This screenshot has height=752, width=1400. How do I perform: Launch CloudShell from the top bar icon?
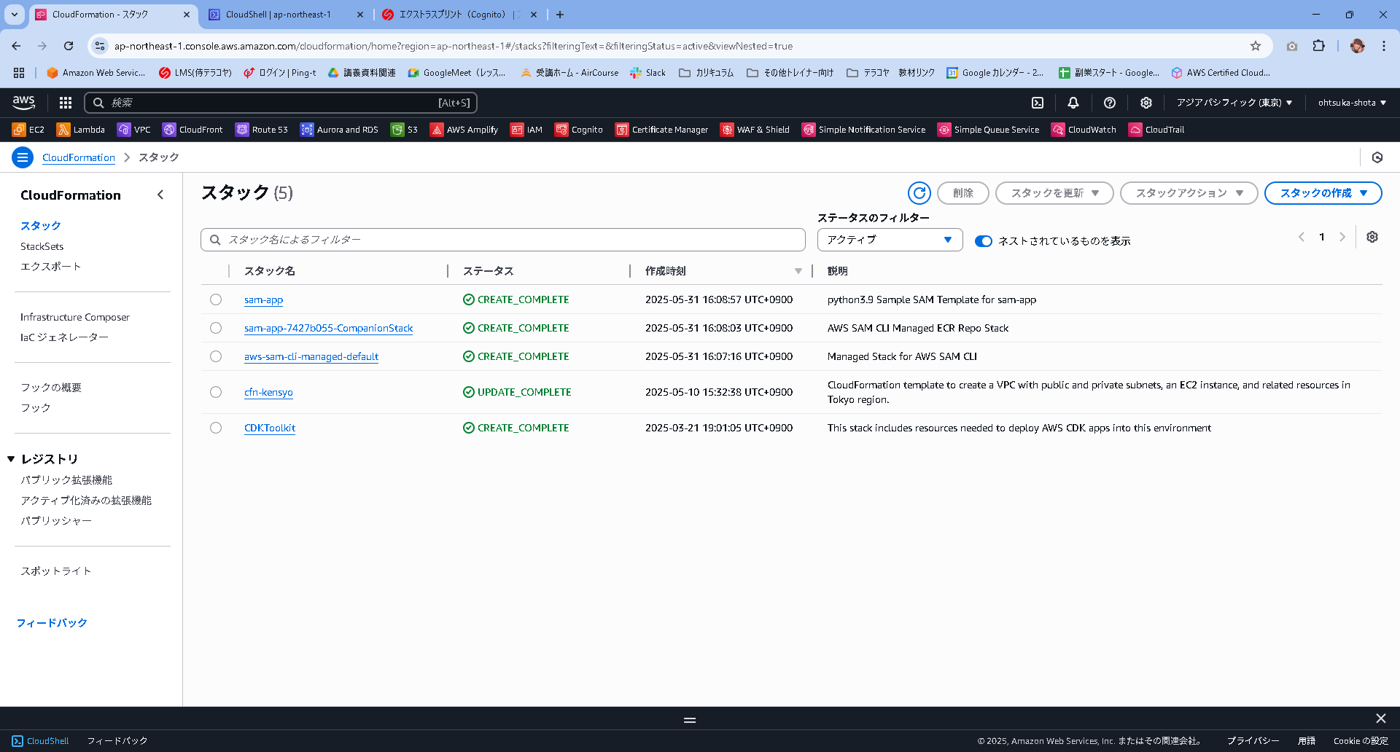tap(1038, 103)
